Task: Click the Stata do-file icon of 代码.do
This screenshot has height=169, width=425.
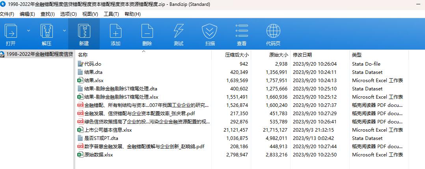Action: pyautogui.click(x=80, y=64)
